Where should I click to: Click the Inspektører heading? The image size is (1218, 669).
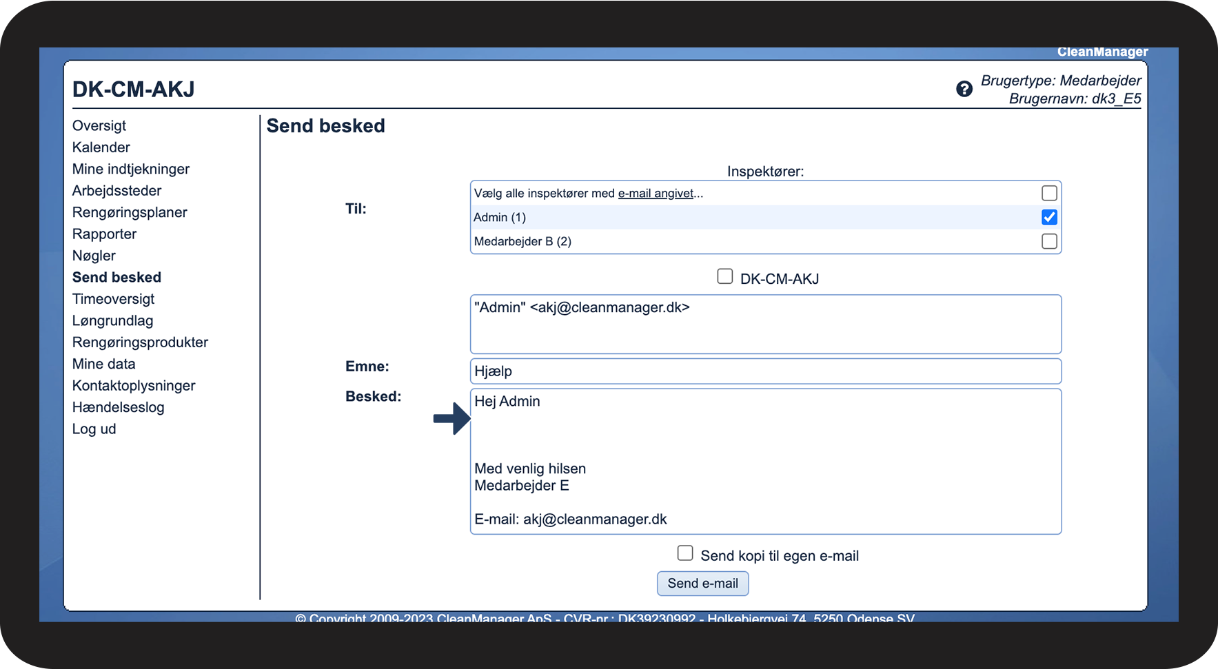766,172
